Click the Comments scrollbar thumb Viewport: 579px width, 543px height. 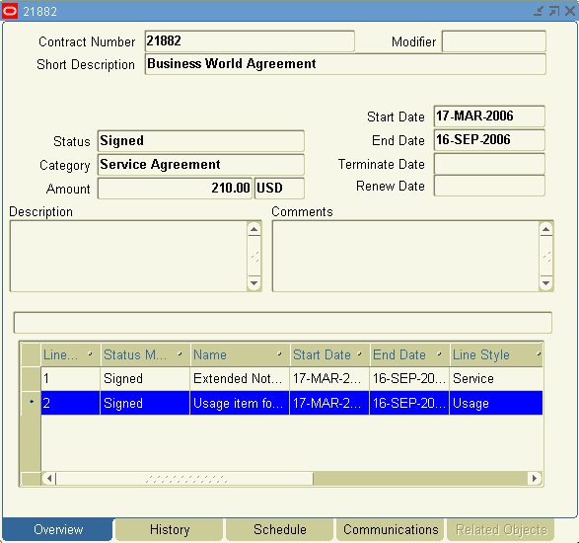(545, 256)
